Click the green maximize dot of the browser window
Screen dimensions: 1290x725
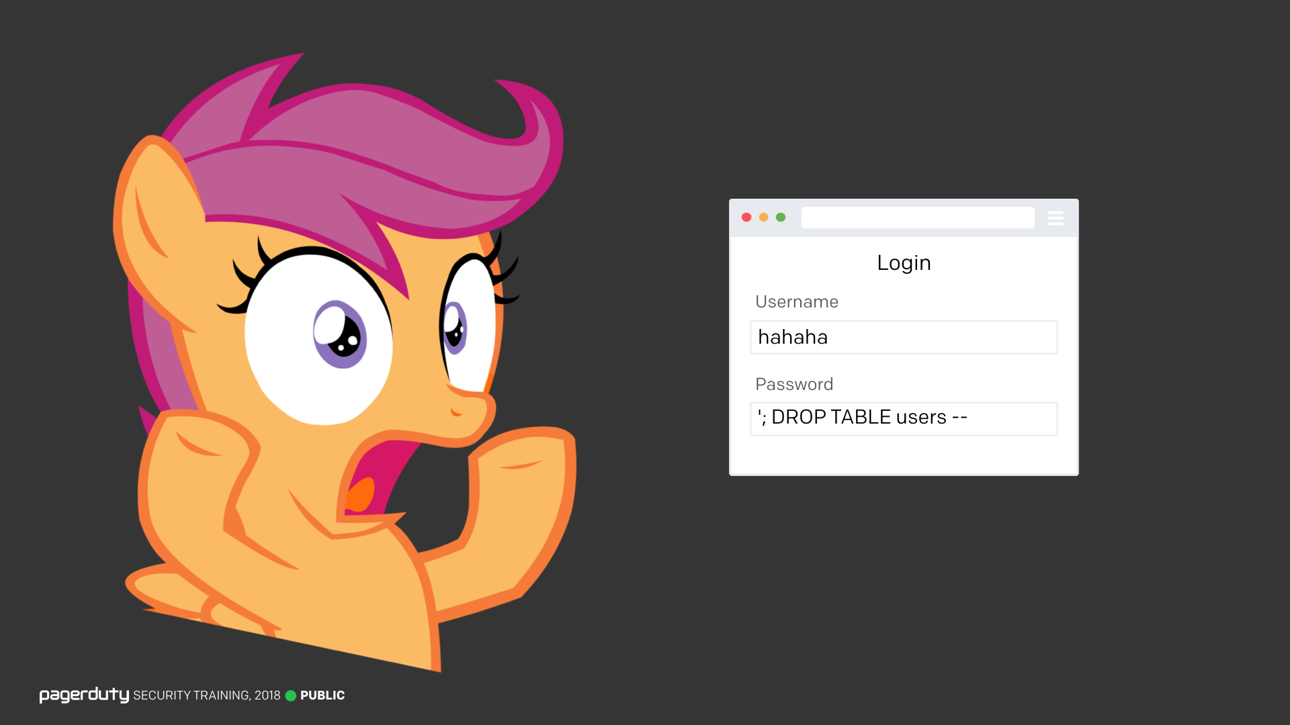781,217
